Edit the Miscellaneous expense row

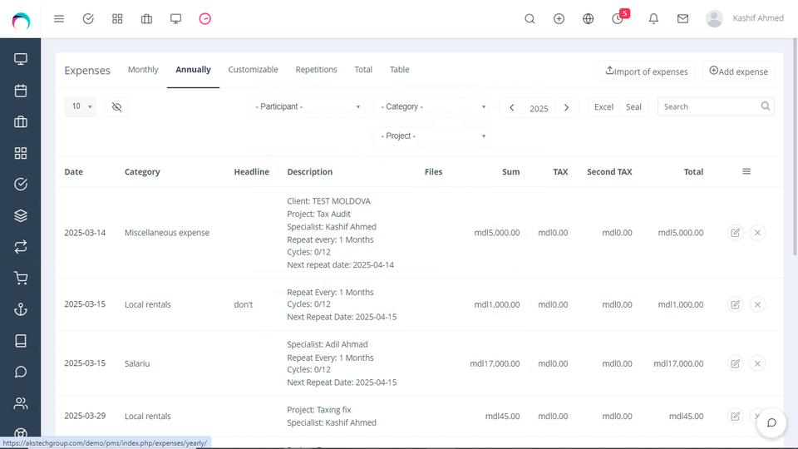point(735,233)
